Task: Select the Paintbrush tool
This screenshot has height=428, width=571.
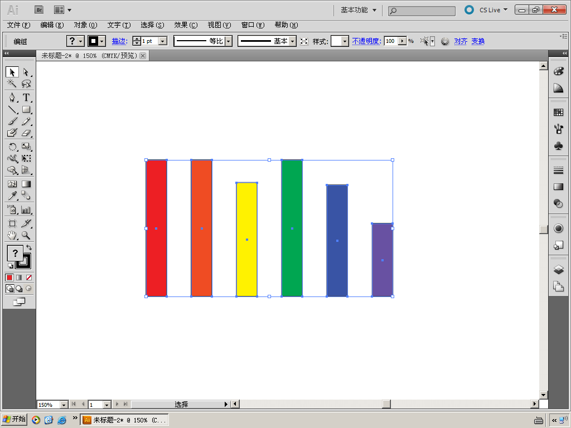Action: pyautogui.click(x=12, y=121)
